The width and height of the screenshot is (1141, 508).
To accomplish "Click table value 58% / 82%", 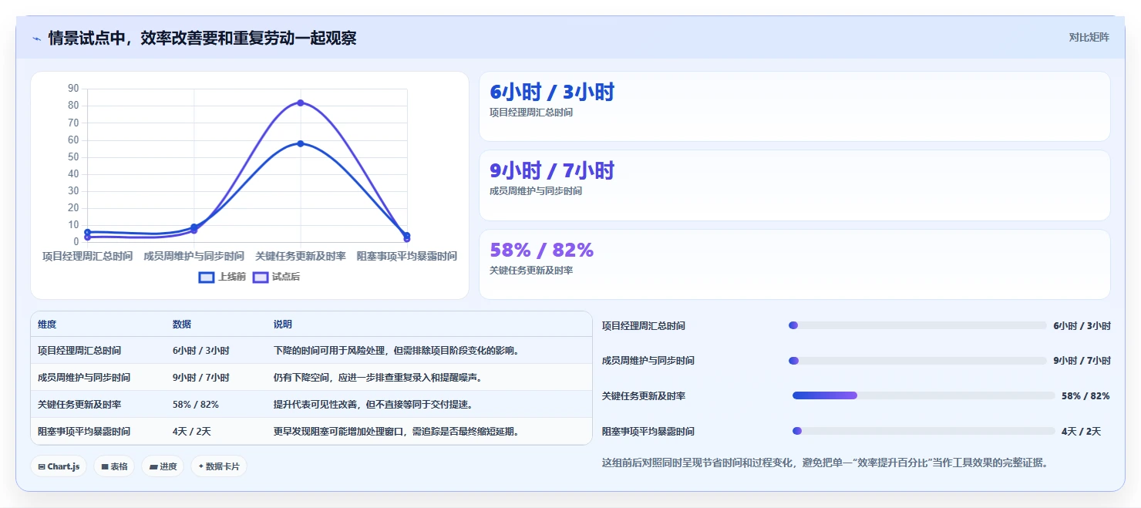I will 196,405.
